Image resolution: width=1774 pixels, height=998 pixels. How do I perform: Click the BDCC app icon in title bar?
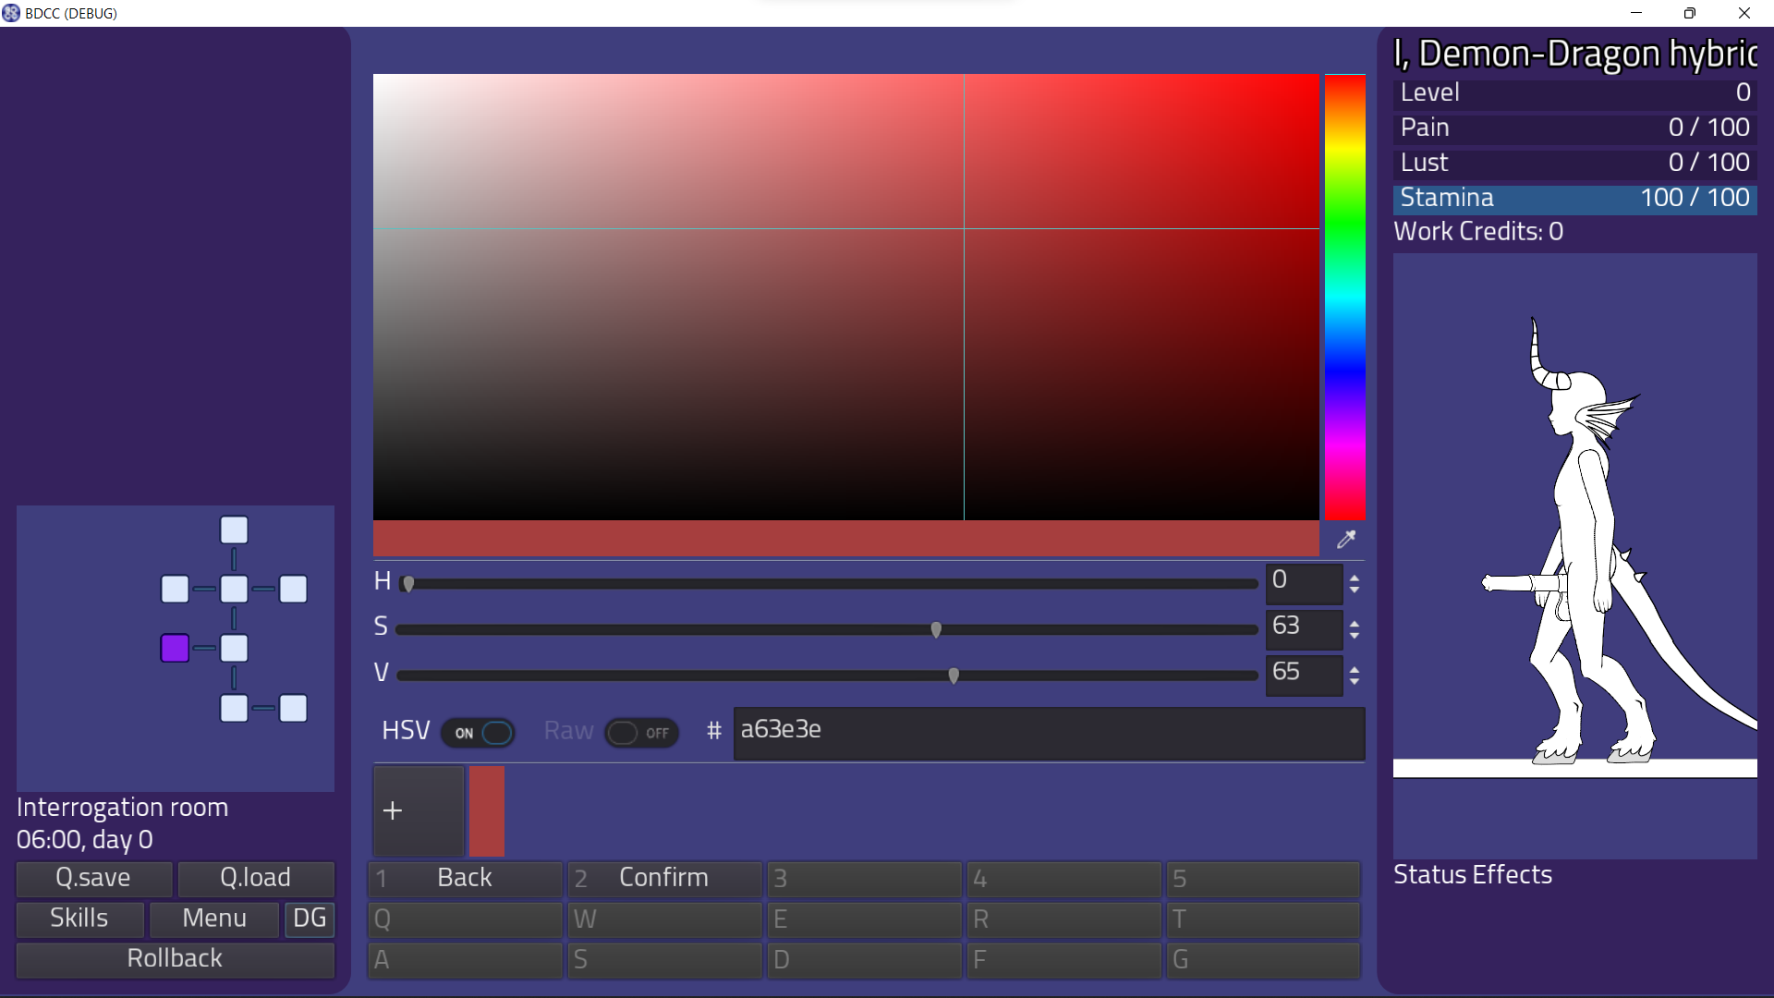click(11, 13)
